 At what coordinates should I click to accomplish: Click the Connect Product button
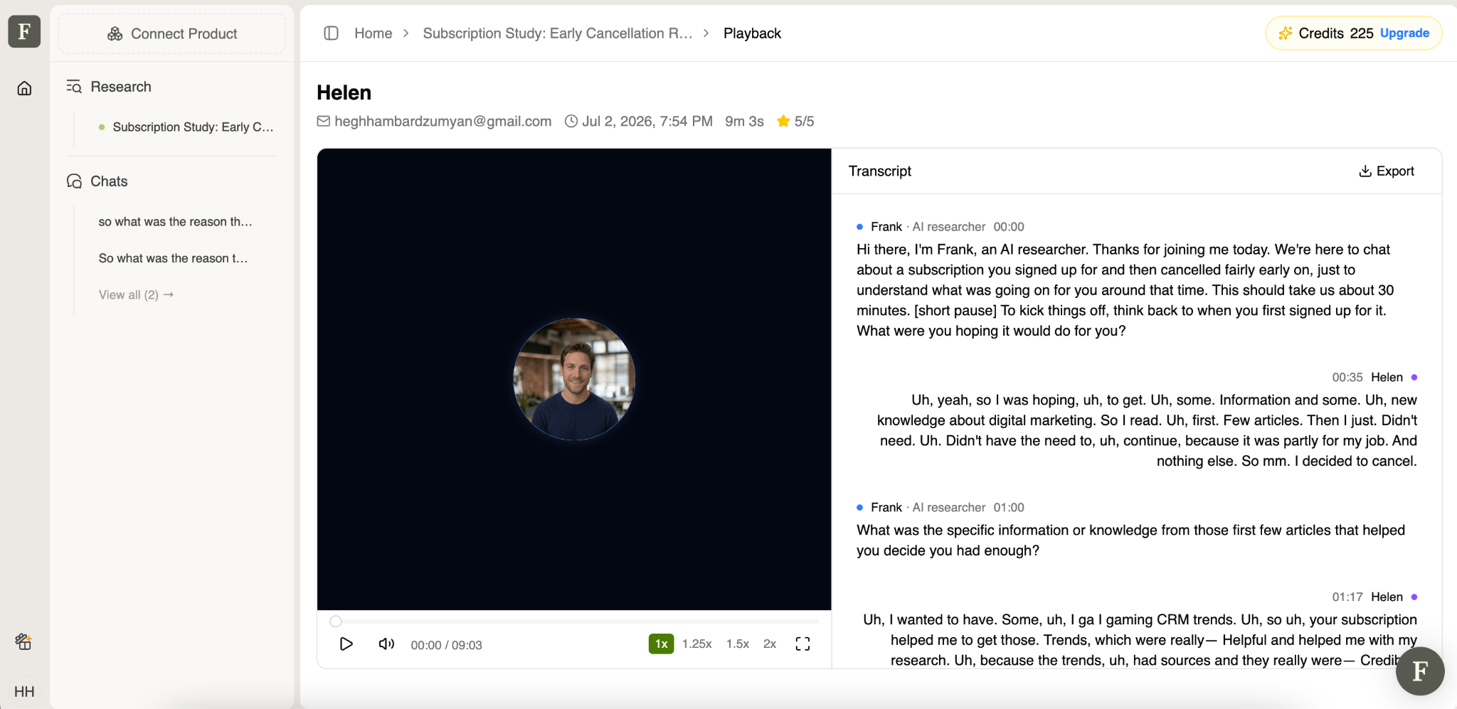[172, 33]
